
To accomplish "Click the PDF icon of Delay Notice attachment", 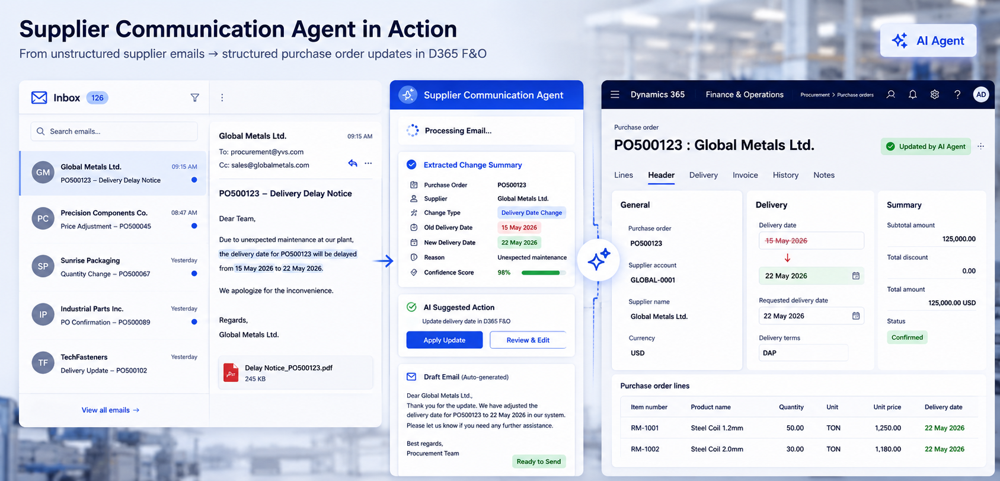I will [x=231, y=372].
